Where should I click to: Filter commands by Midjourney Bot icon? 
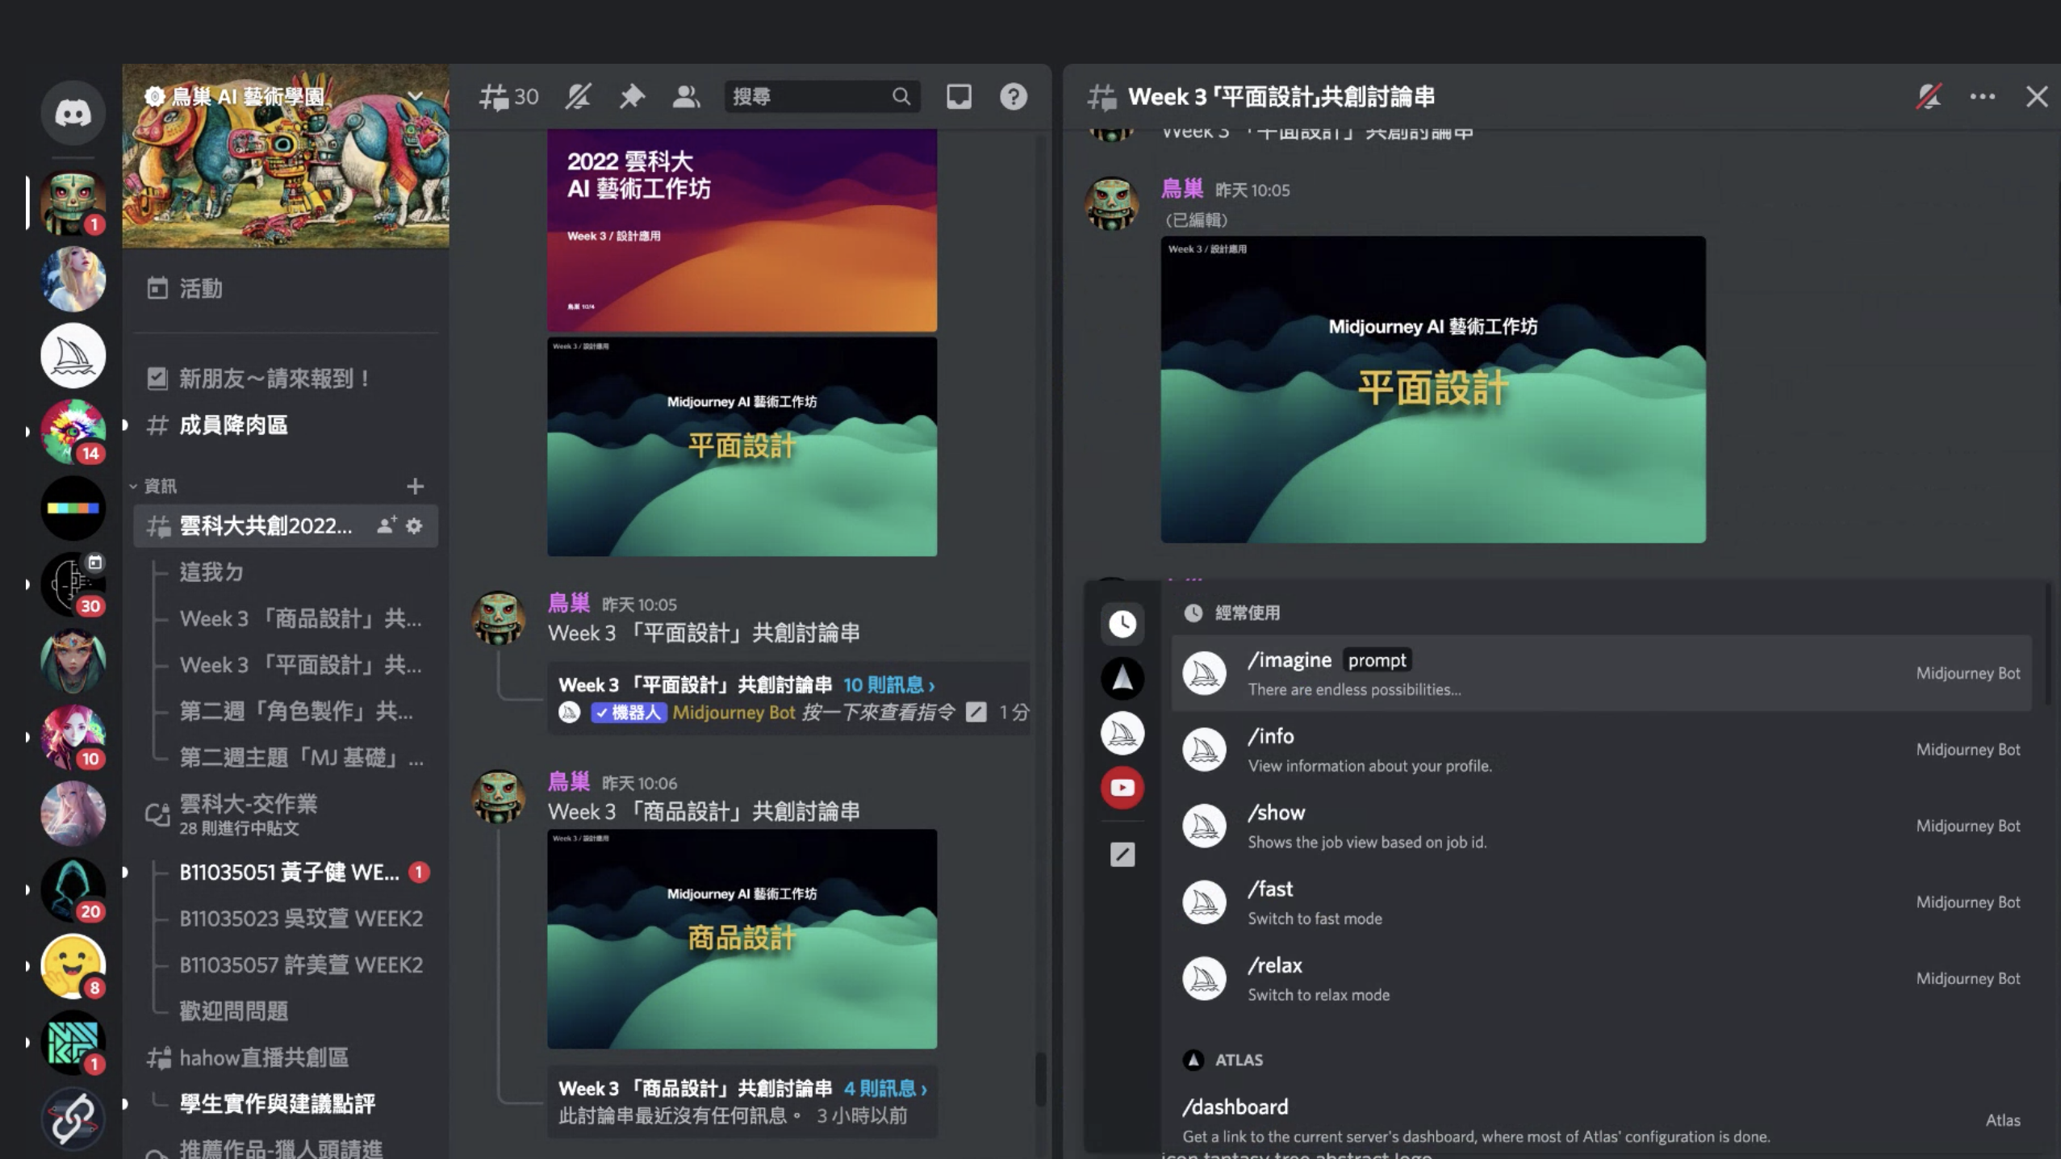point(1122,733)
